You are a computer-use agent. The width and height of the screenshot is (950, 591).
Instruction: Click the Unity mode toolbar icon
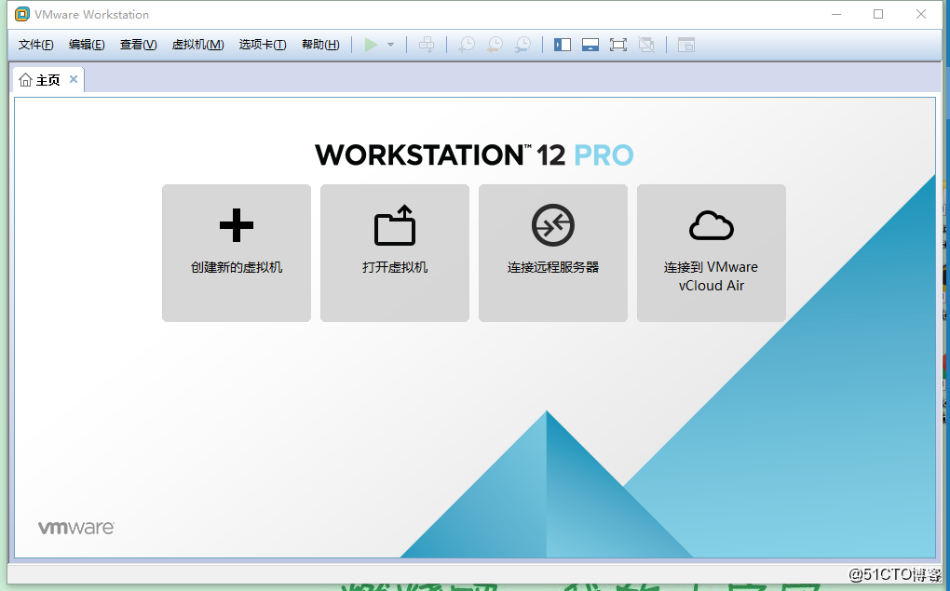click(646, 45)
